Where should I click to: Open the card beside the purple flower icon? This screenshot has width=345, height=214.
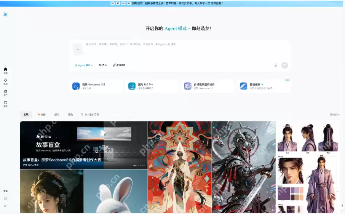click(208, 86)
